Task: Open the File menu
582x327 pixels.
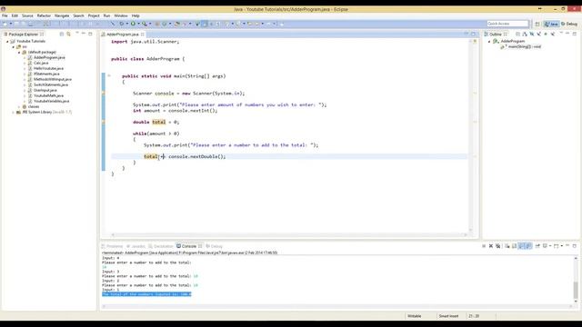Action: coord(5,16)
